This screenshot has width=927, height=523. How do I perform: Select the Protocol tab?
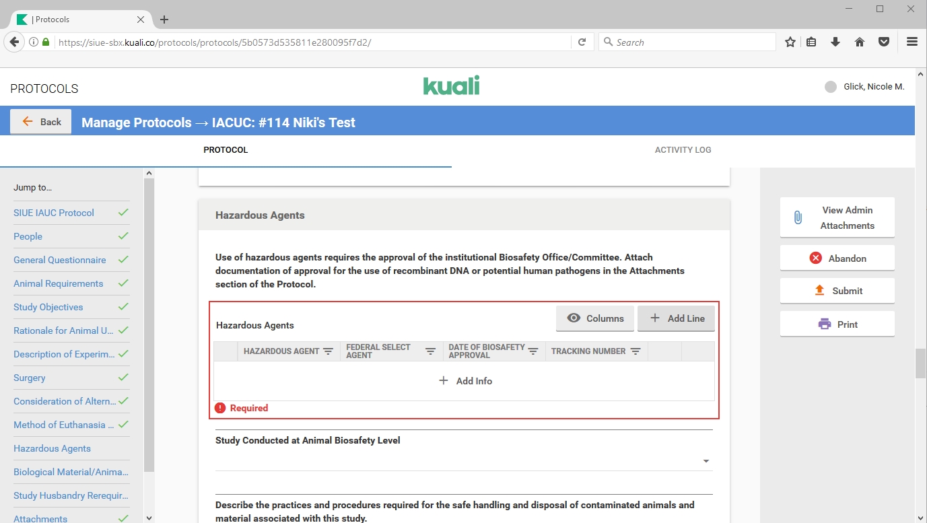[226, 150]
